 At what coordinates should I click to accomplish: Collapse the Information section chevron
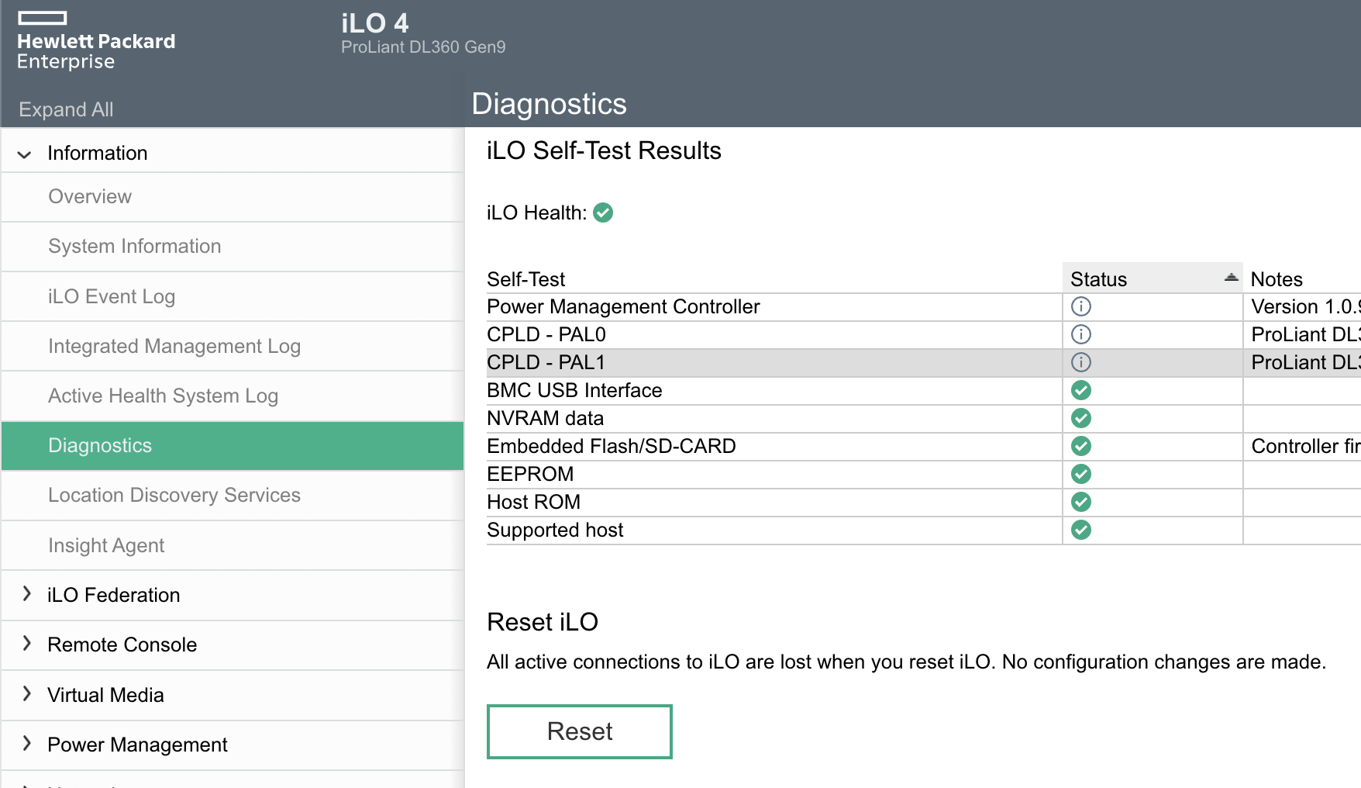click(25, 154)
